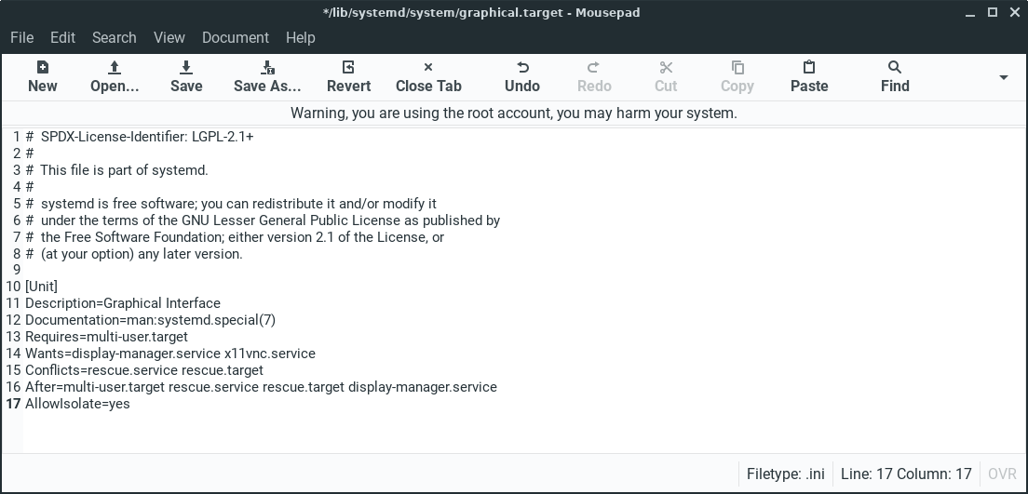Place cursor at end of AllowIsolate=yes line
The height and width of the screenshot is (494, 1028).
131,404
